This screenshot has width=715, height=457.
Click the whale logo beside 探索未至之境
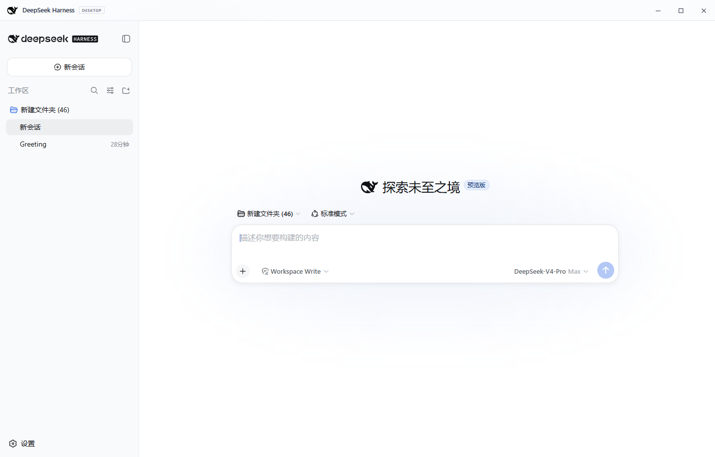[x=369, y=187]
